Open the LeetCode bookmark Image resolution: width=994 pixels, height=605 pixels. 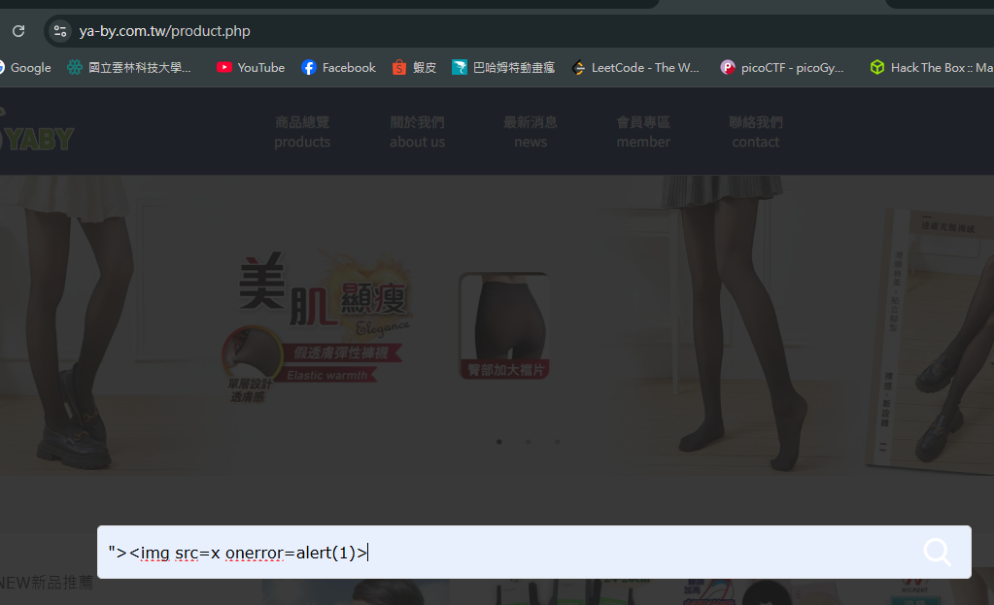click(635, 68)
